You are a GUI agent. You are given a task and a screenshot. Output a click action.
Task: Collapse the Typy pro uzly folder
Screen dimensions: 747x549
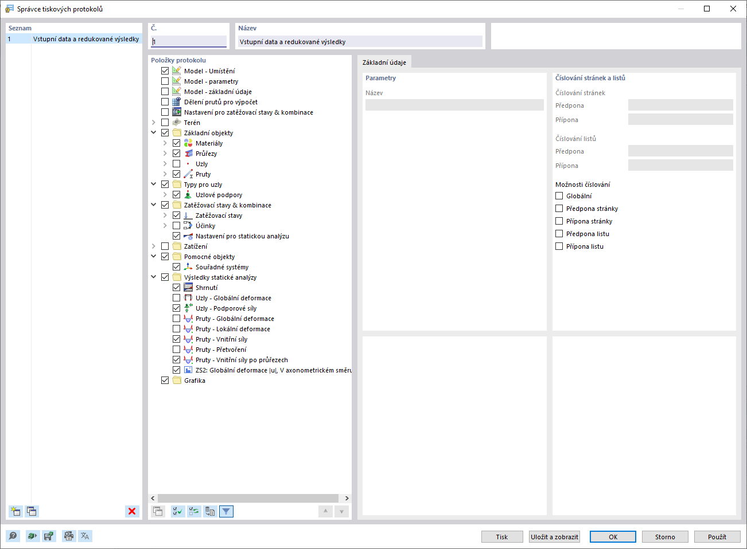point(154,185)
